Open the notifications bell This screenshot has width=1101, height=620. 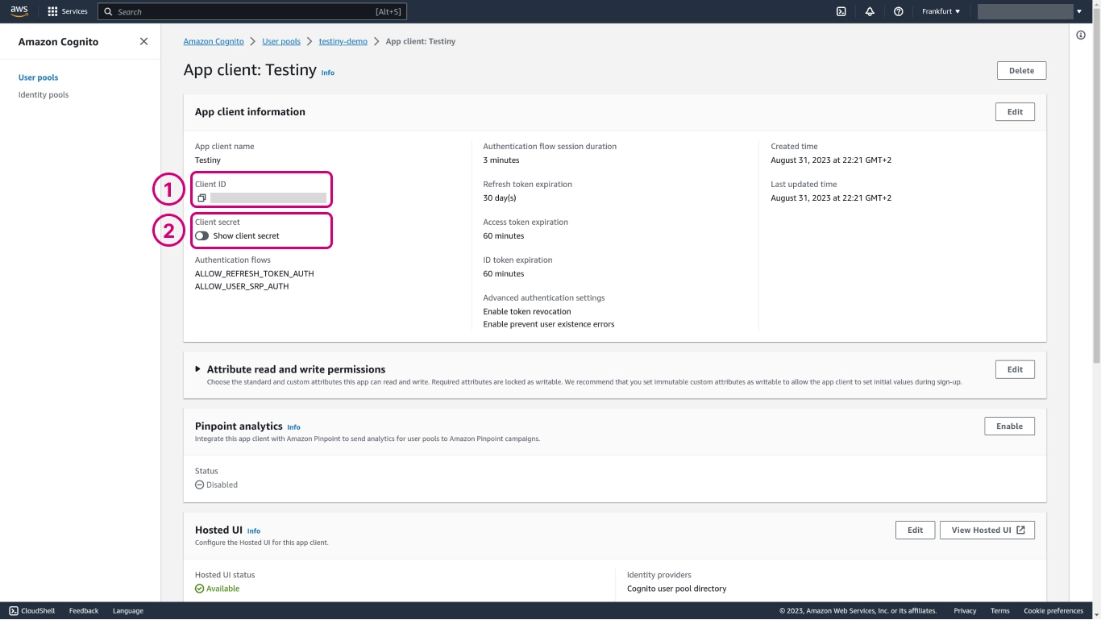870,12
